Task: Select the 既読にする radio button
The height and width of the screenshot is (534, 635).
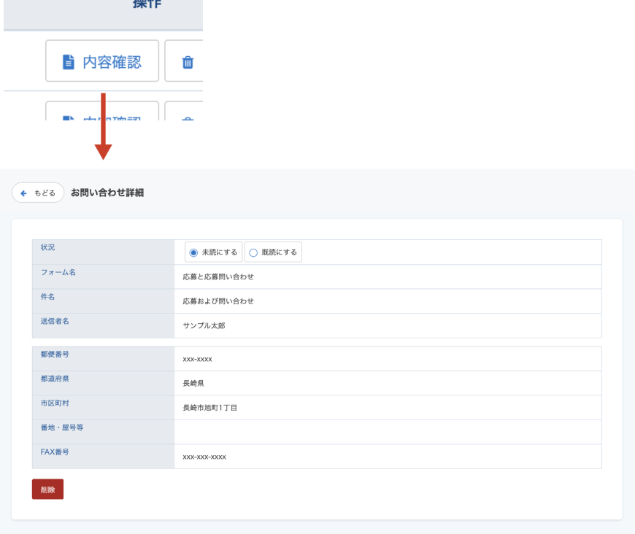Action: [253, 252]
